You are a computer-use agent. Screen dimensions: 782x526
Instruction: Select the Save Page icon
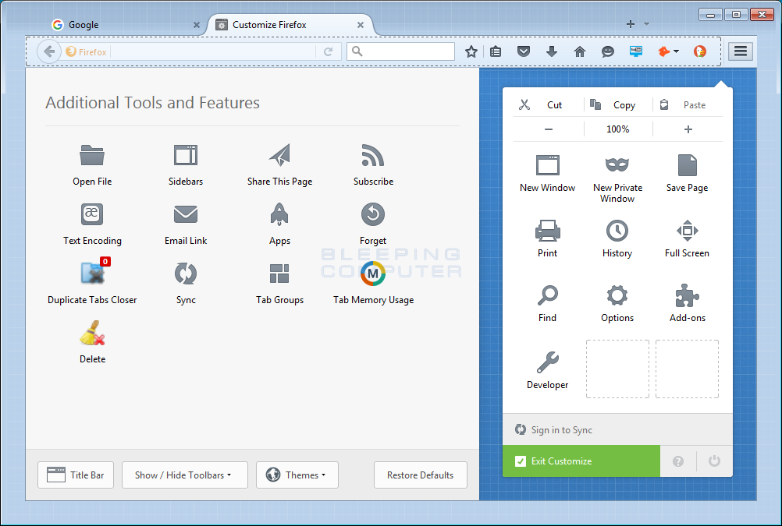pyautogui.click(x=688, y=165)
